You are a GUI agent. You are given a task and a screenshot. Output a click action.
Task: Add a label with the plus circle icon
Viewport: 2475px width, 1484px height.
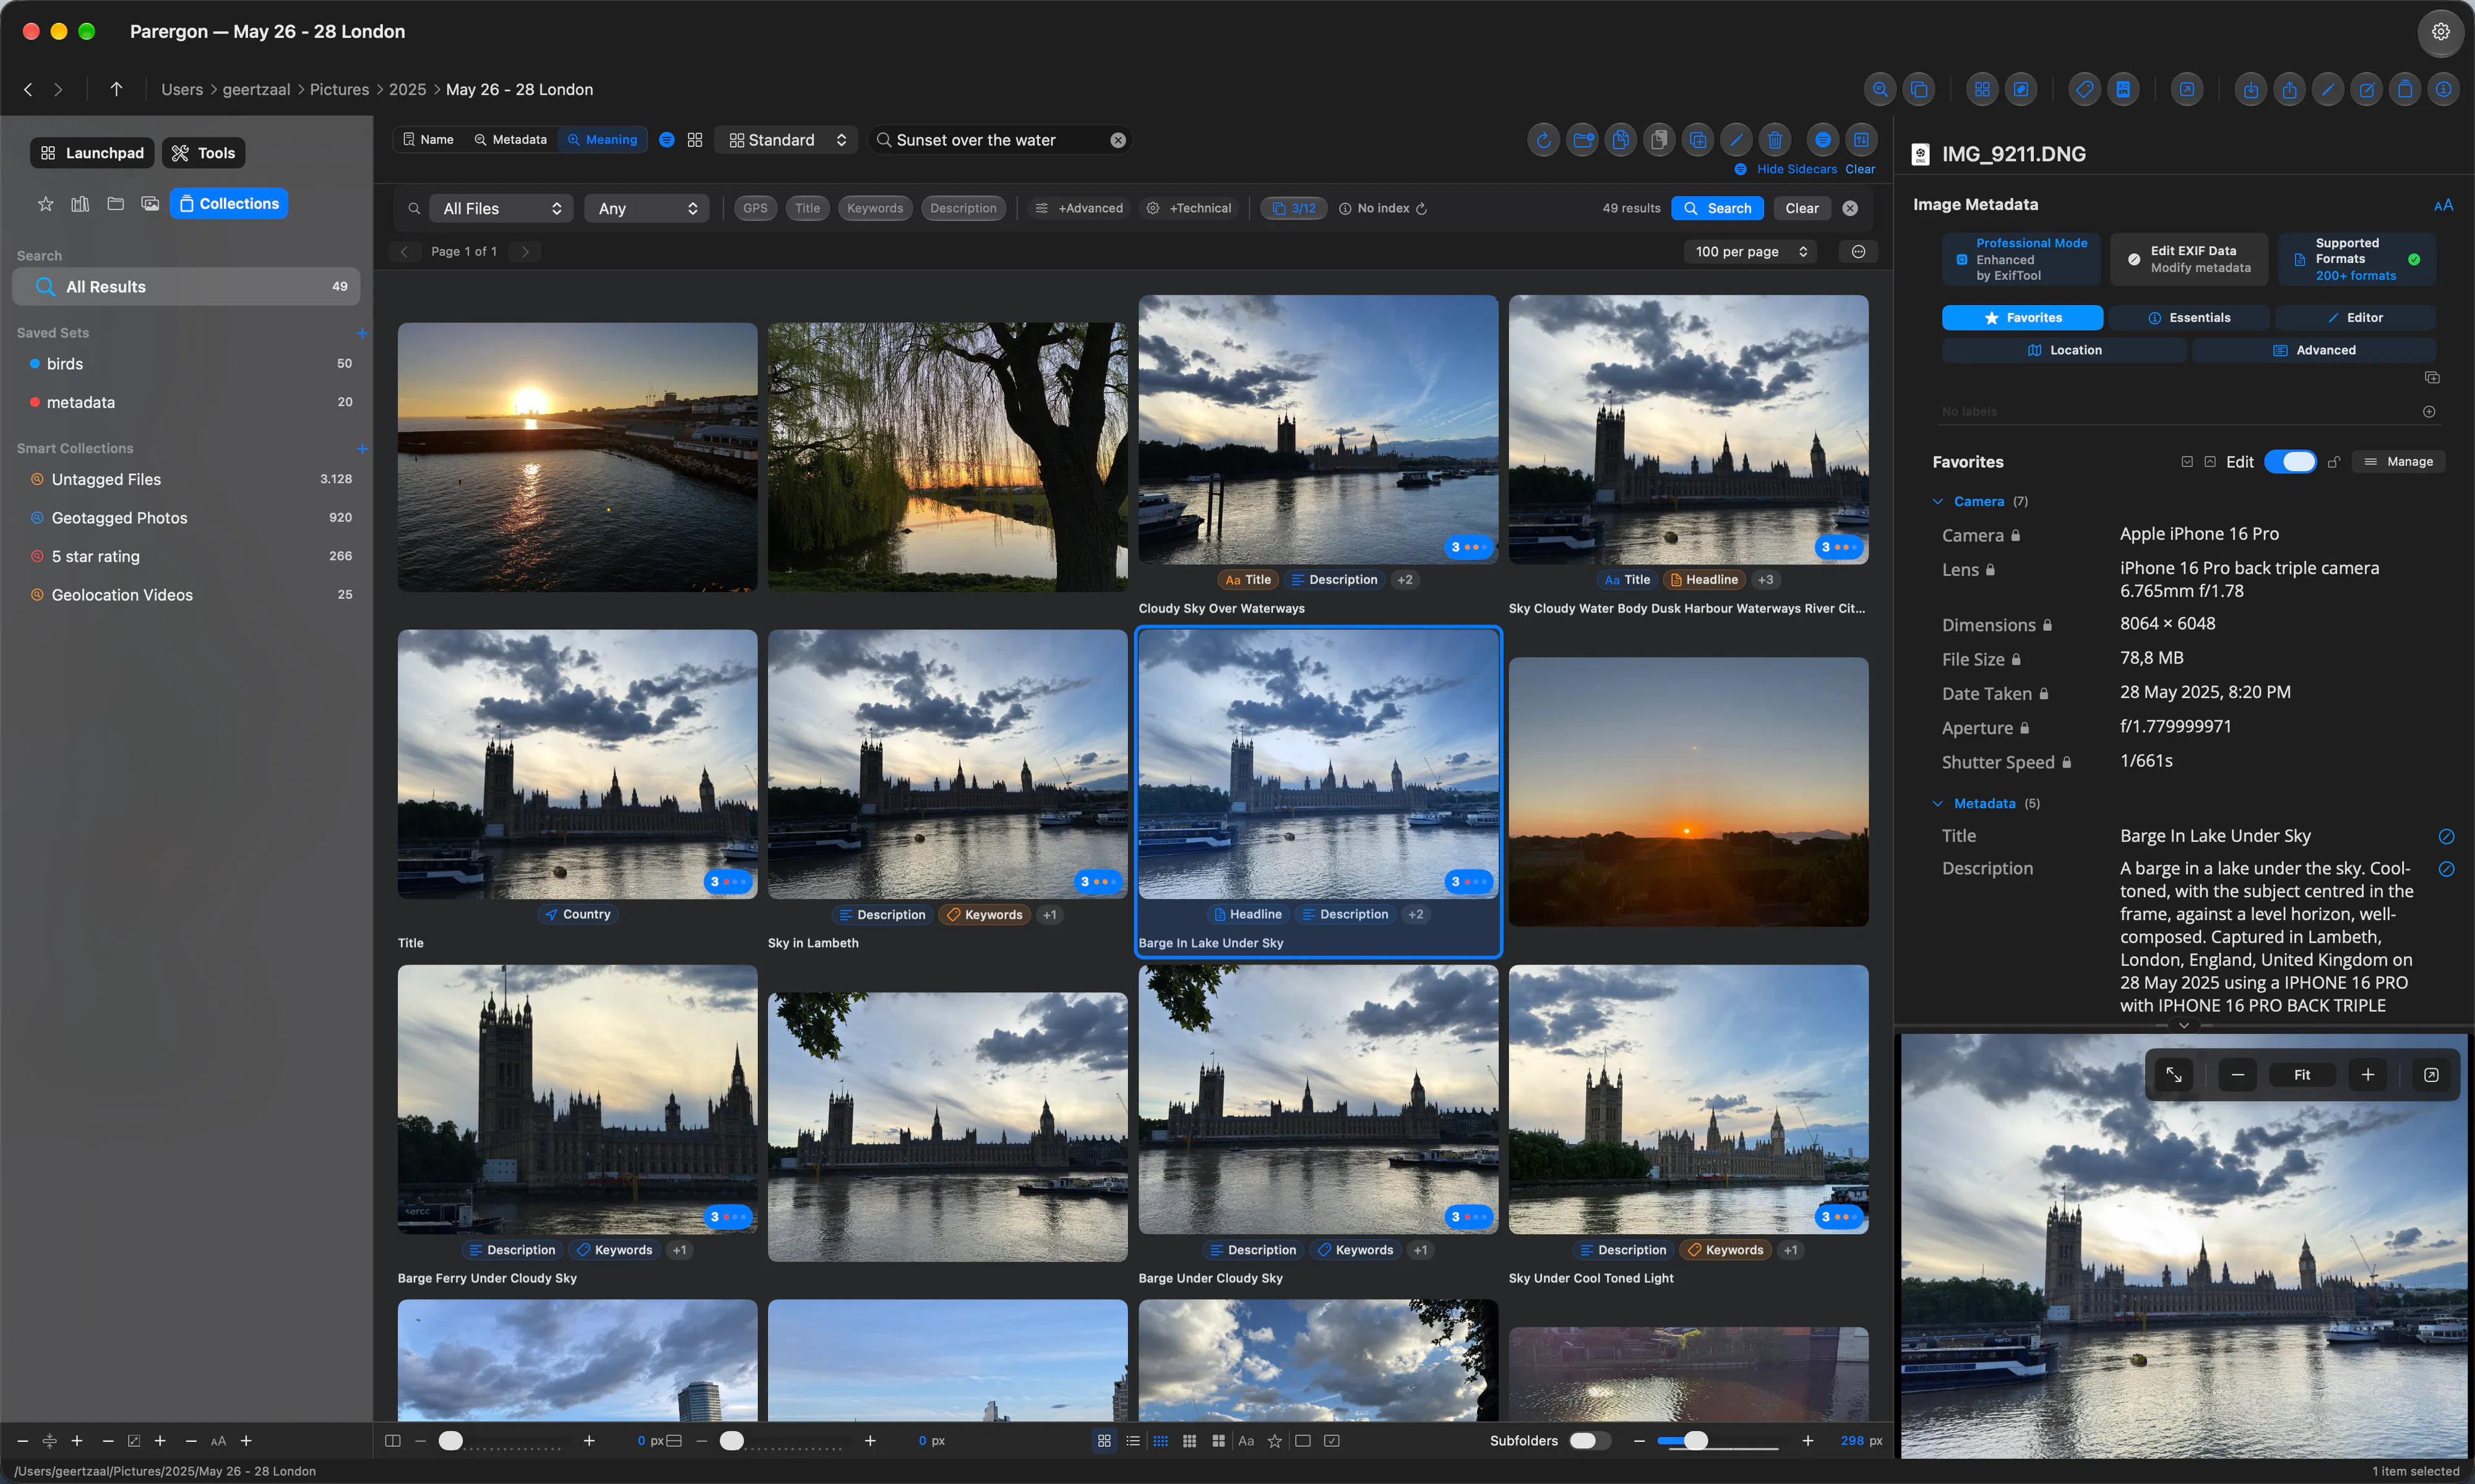[x=2429, y=412]
